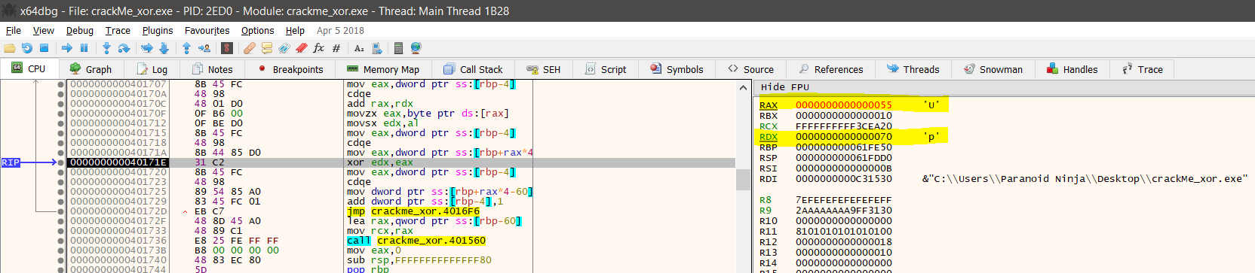Screen dimensions: 1255x273
Task: Open the View menu
Action: click(44, 30)
